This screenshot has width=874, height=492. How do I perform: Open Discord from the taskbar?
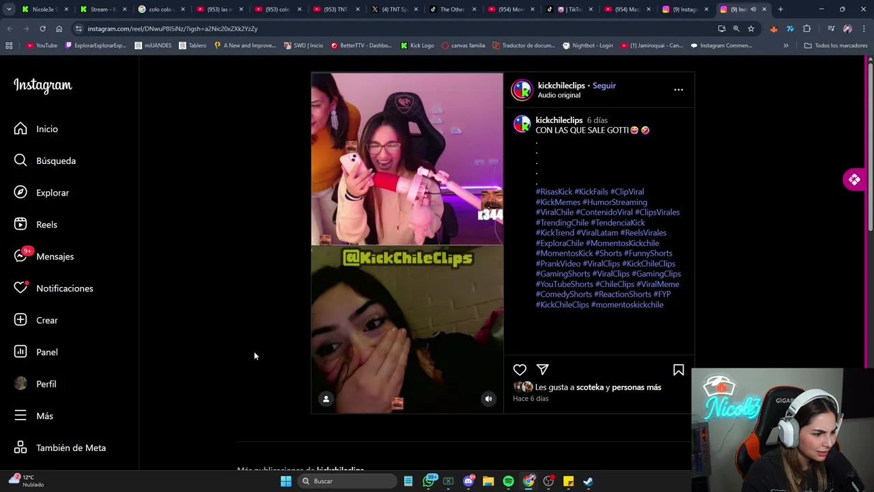tap(468, 481)
